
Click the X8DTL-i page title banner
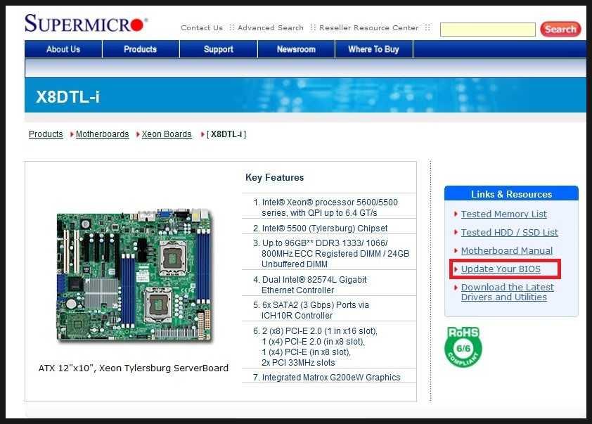(305, 95)
